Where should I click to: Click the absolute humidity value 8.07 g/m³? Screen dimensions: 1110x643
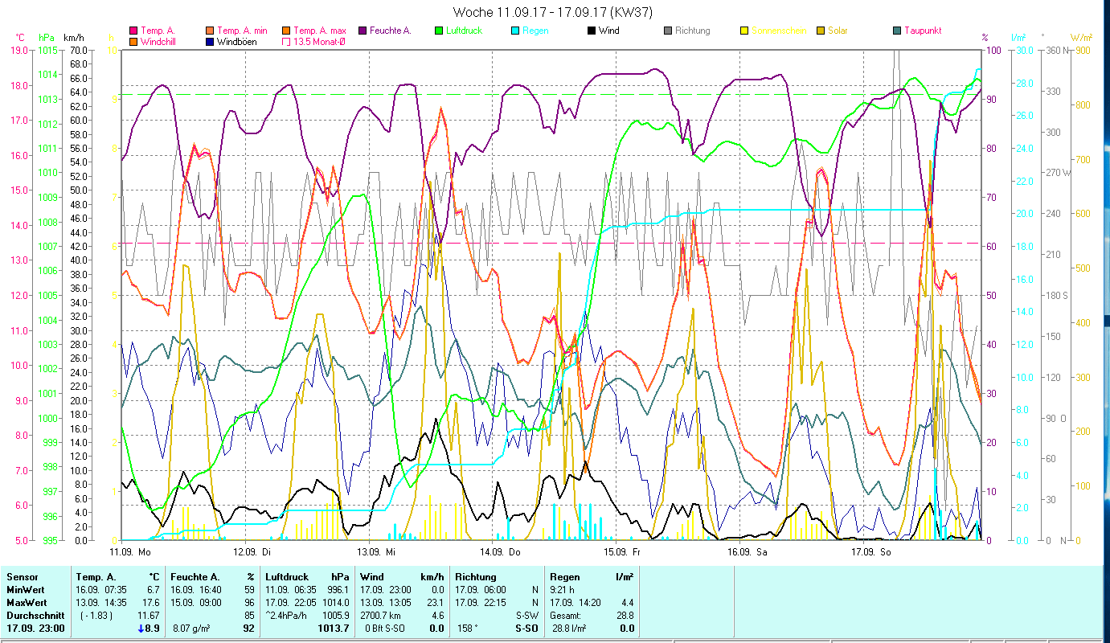click(191, 629)
